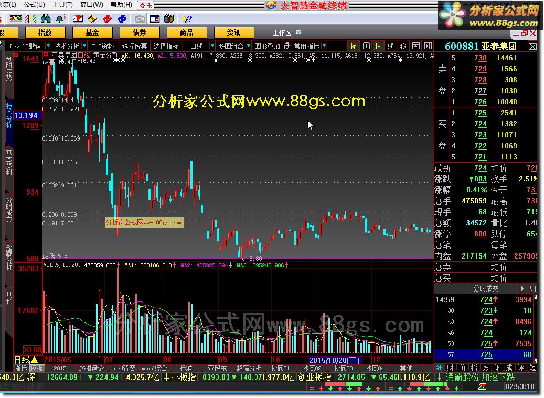Click the 商品 yellow button
Image resolution: width=544 pixels, height=398 pixels.
187,33
